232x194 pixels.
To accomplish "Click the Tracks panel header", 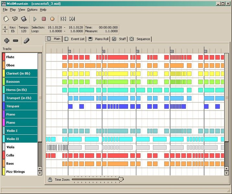I will [22, 49].
